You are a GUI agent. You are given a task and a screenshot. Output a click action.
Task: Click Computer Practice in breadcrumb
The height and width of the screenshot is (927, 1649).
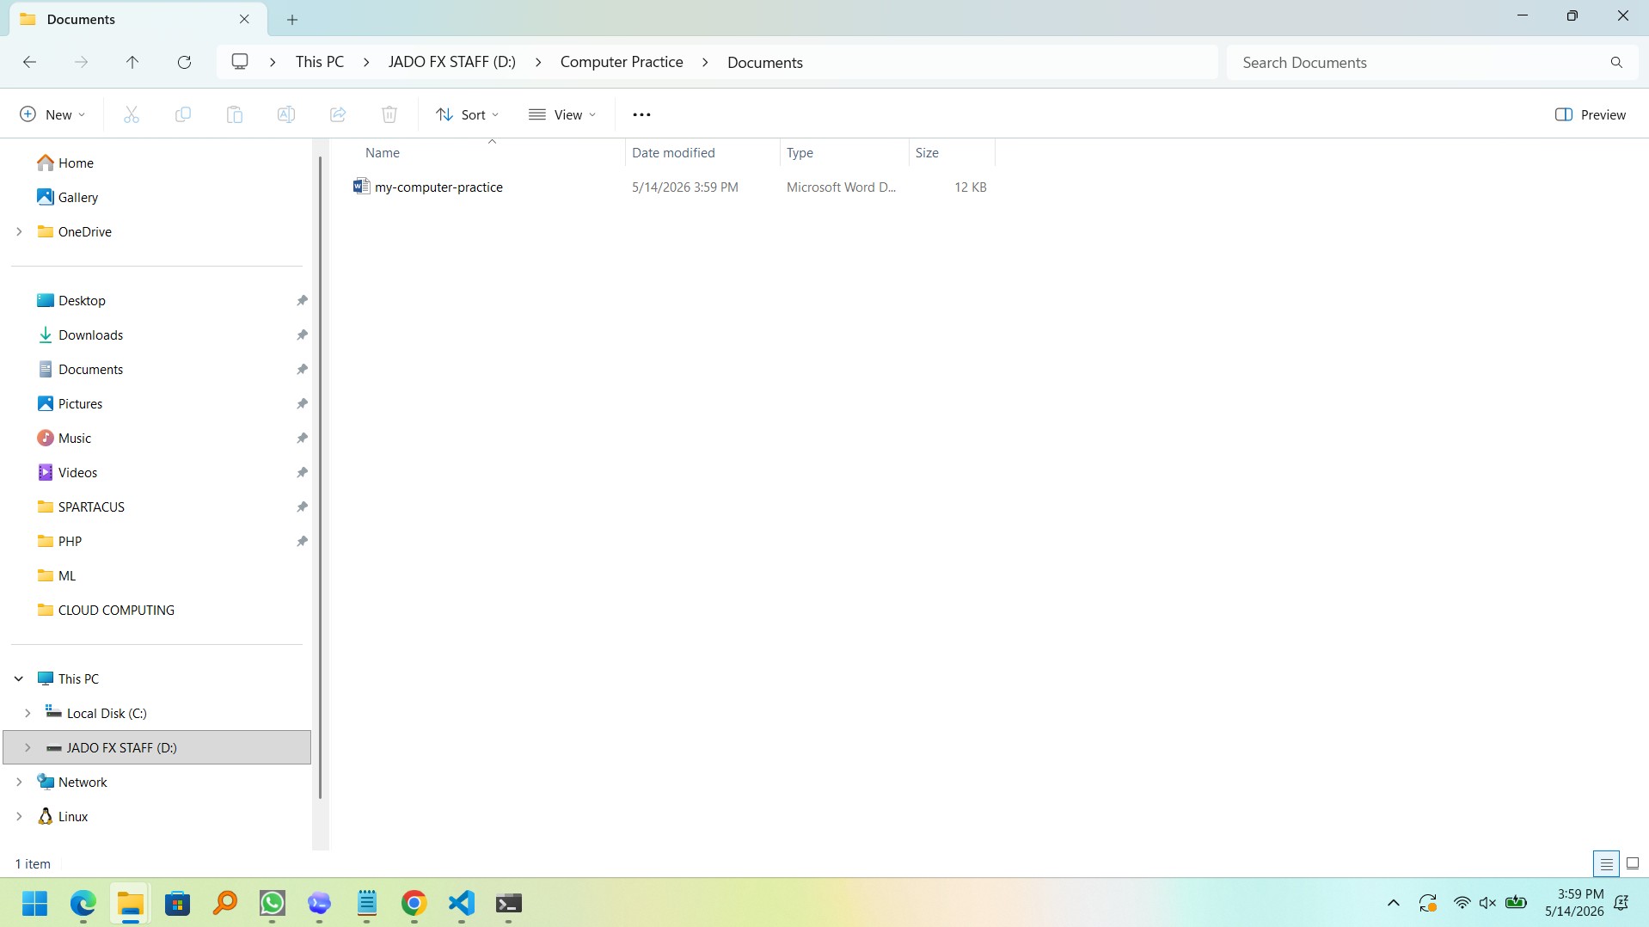click(622, 62)
